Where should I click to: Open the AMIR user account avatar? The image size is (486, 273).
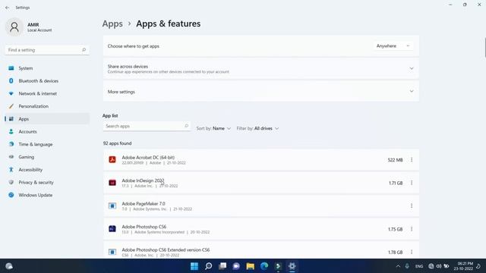point(14,27)
